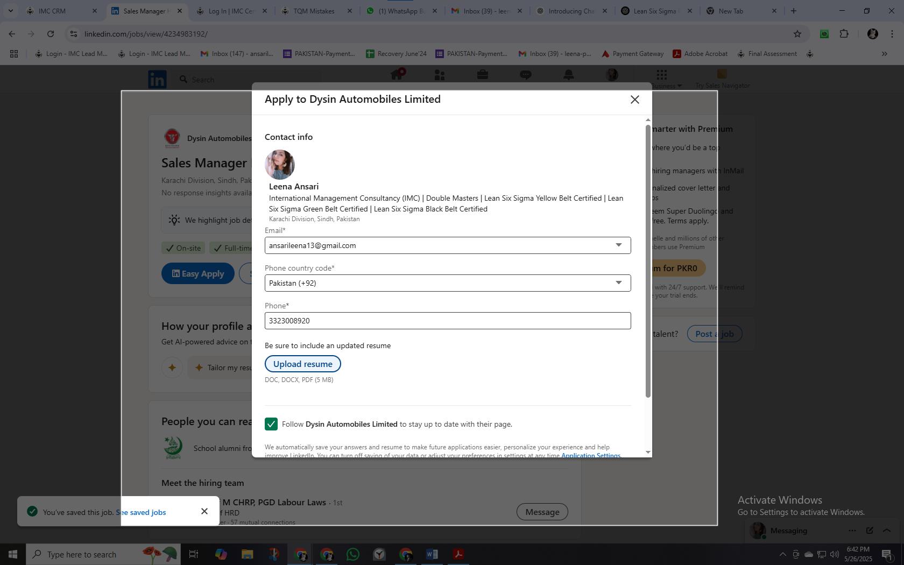904x565 pixels.
Task: Open the Email dropdown
Action: (448, 245)
